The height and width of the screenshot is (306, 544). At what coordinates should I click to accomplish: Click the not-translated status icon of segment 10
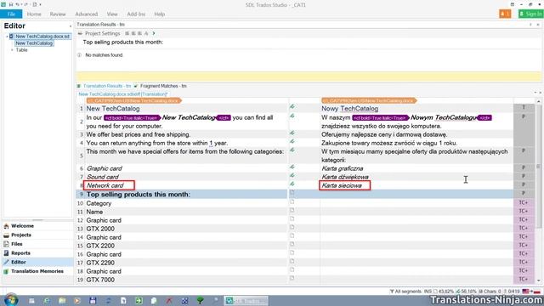click(x=292, y=201)
